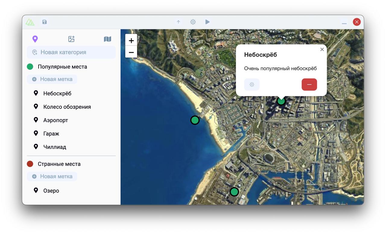Select Колесо обозрения marker in list
This screenshot has width=386, height=234.
pos(67,107)
